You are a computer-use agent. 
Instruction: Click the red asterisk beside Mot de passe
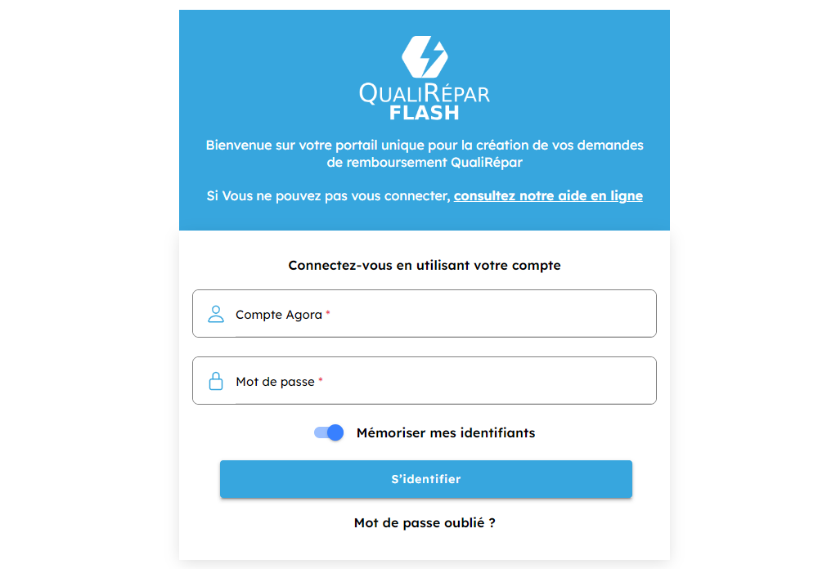pos(321,381)
